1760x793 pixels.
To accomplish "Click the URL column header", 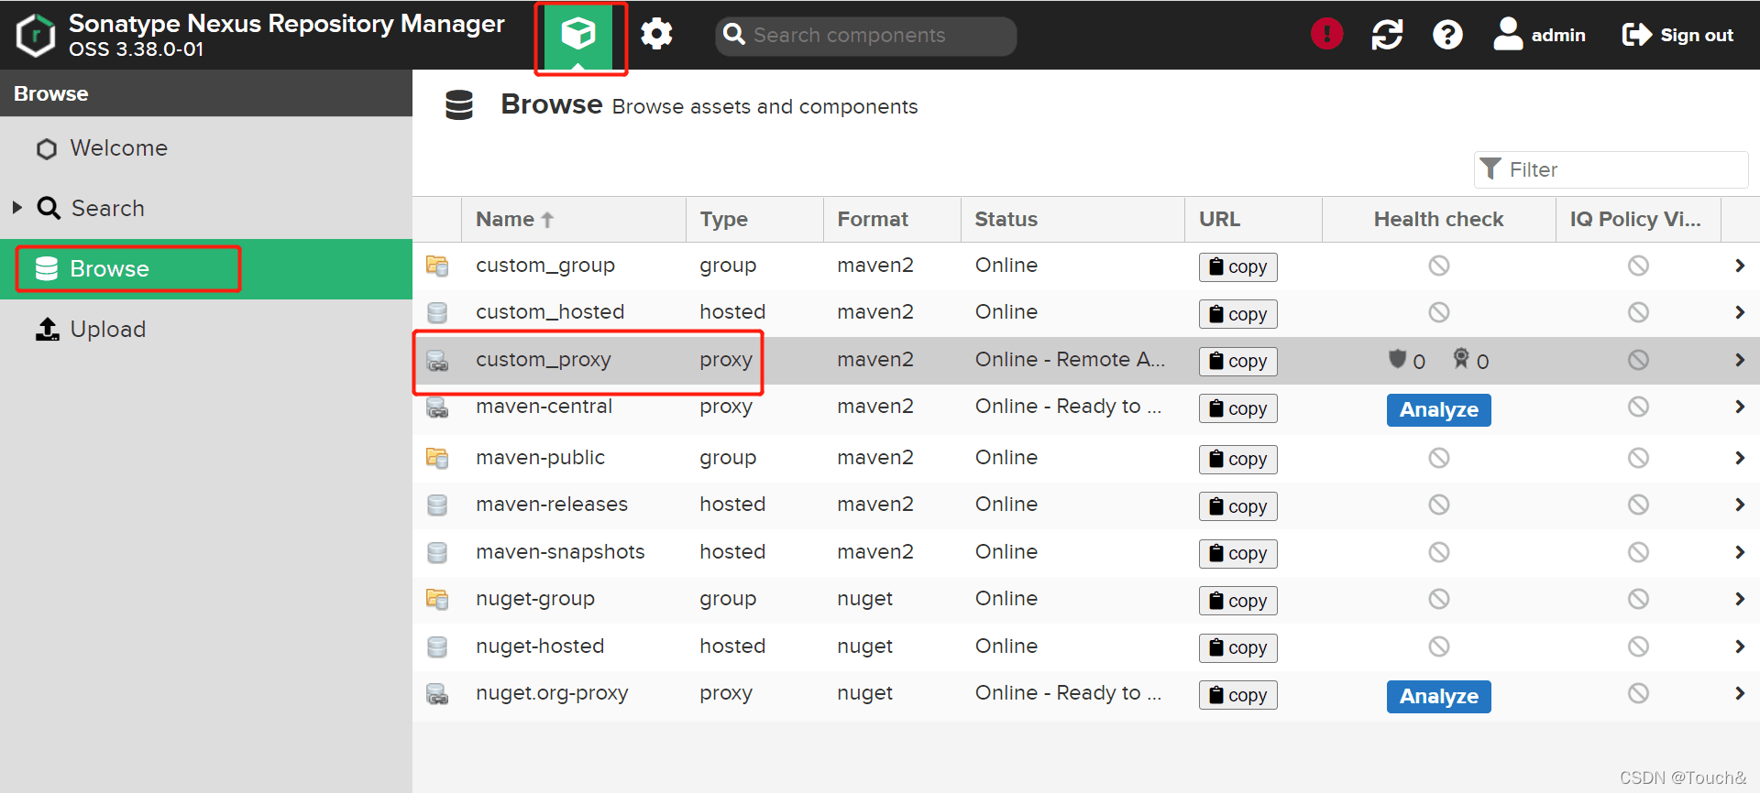I will coord(1253,219).
